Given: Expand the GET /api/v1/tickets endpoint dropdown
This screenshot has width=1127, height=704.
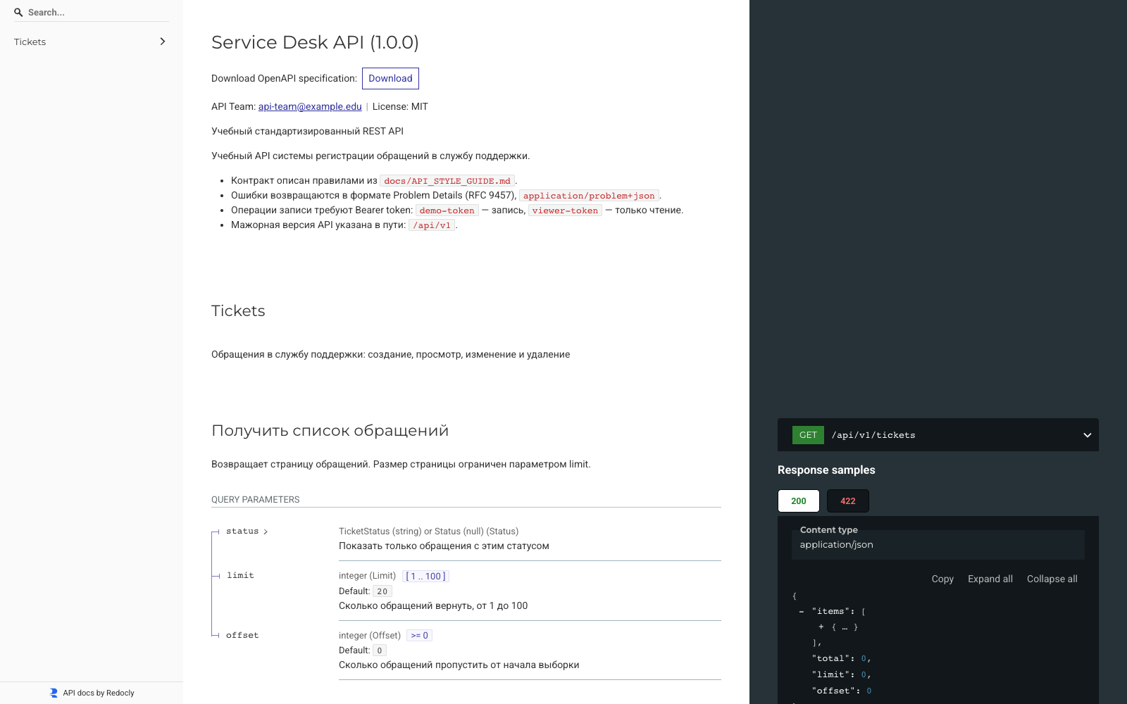Looking at the screenshot, I should [x=1087, y=435].
